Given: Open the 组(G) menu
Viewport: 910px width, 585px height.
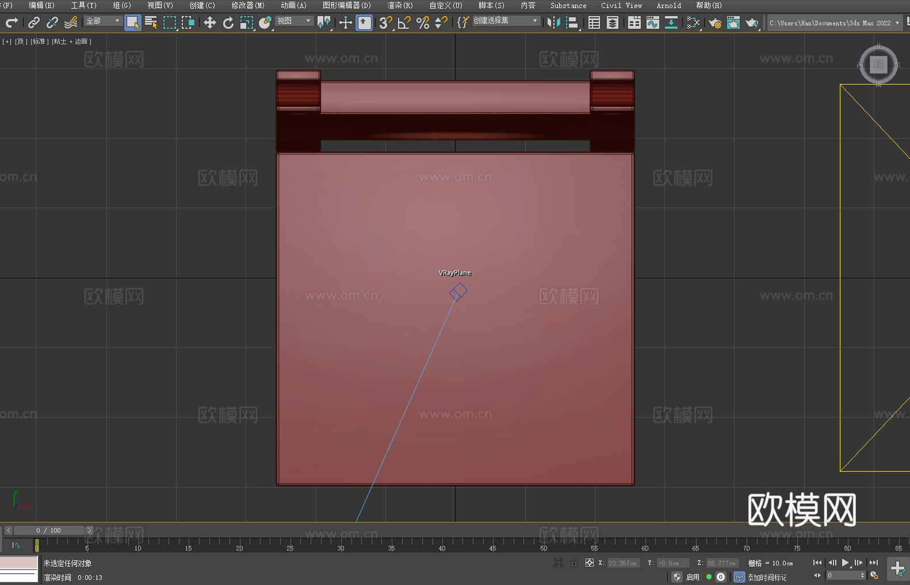Looking at the screenshot, I should pos(122,5).
